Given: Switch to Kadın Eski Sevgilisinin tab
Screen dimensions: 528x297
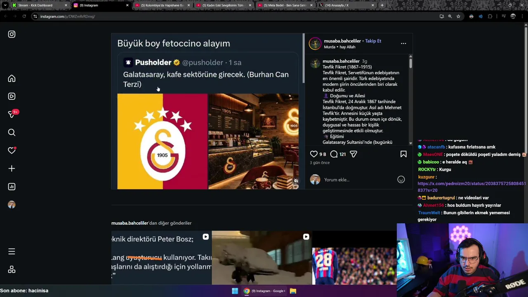Looking at the screenshot, I should pos(223,5).
